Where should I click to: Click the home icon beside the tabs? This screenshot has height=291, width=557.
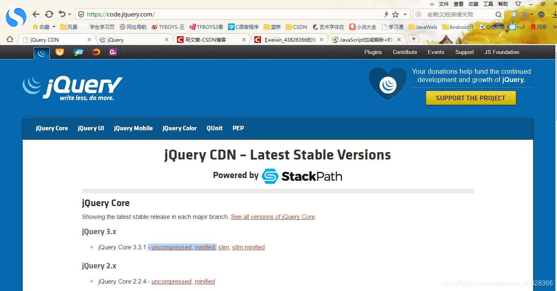point(10,39)
